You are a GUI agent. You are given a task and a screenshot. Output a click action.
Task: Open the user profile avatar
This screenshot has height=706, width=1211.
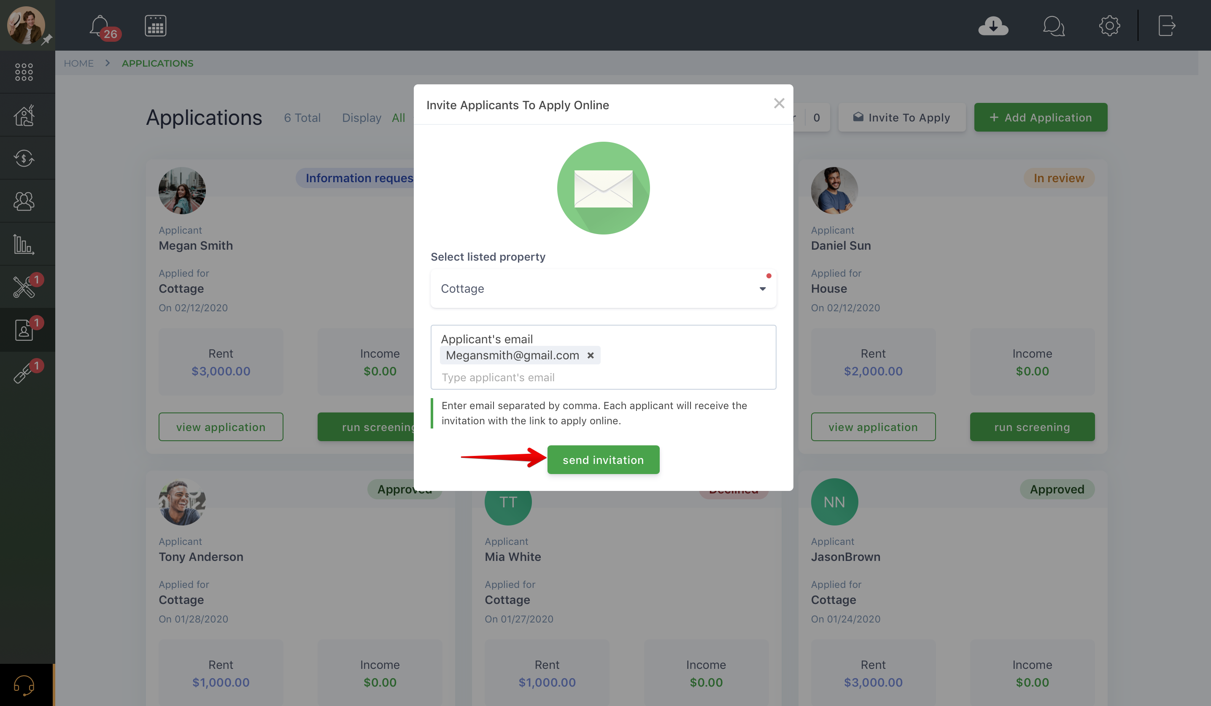point(26,25)
